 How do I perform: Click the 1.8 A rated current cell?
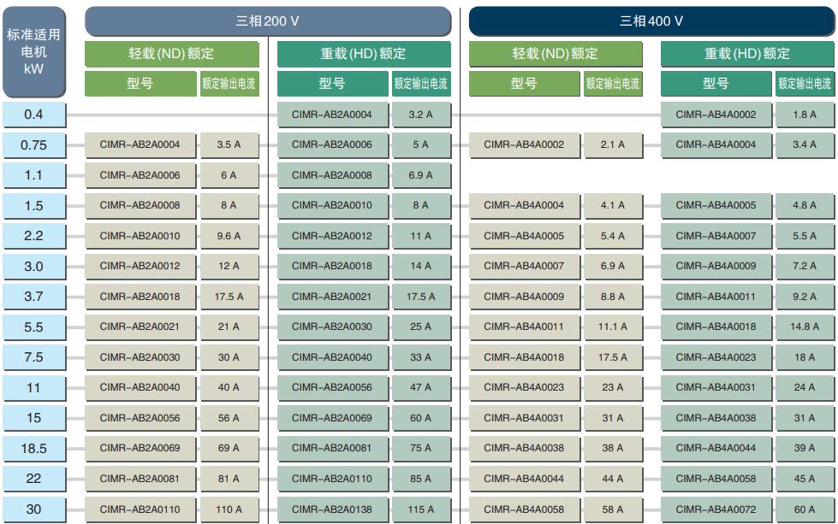[805, 115]
